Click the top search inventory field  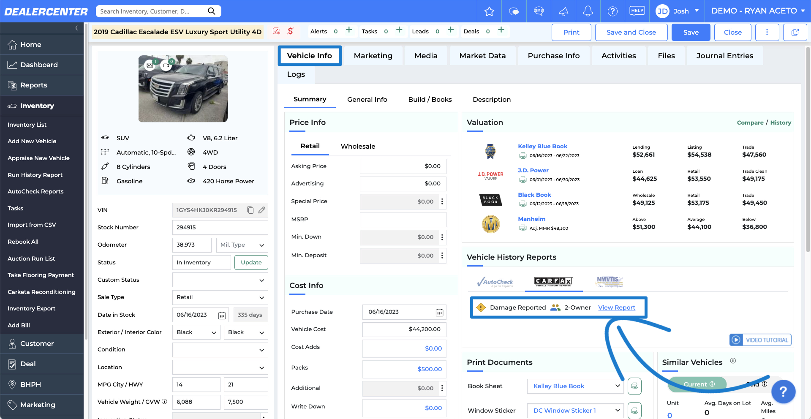pos(151,11)
